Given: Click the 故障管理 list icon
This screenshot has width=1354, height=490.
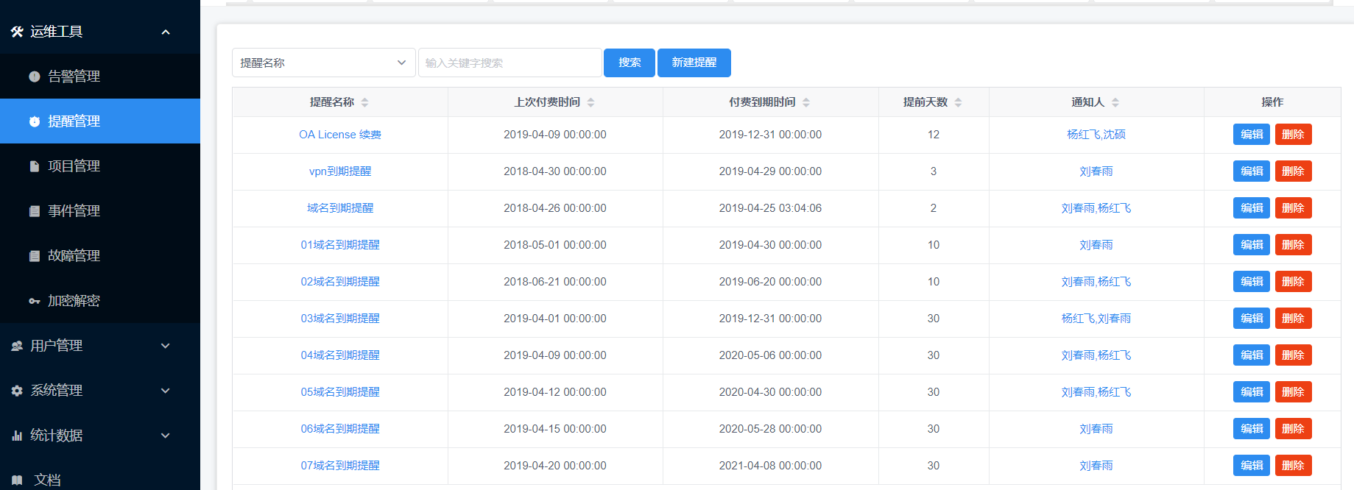Looking at the screenshot, I should click(x=35, y=256).
